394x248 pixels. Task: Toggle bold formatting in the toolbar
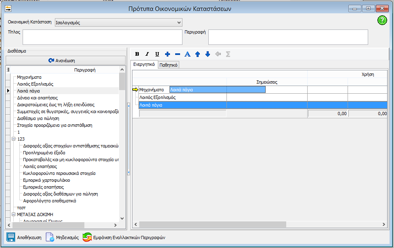click(x=137, y=54)
